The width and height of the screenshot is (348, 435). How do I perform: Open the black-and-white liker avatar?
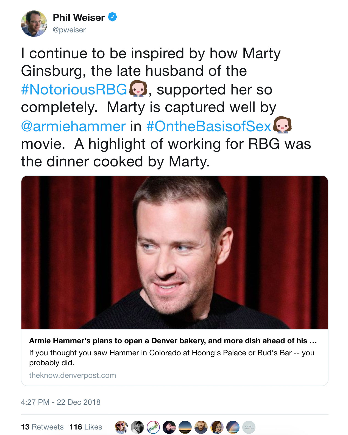[x=137, y=427]
